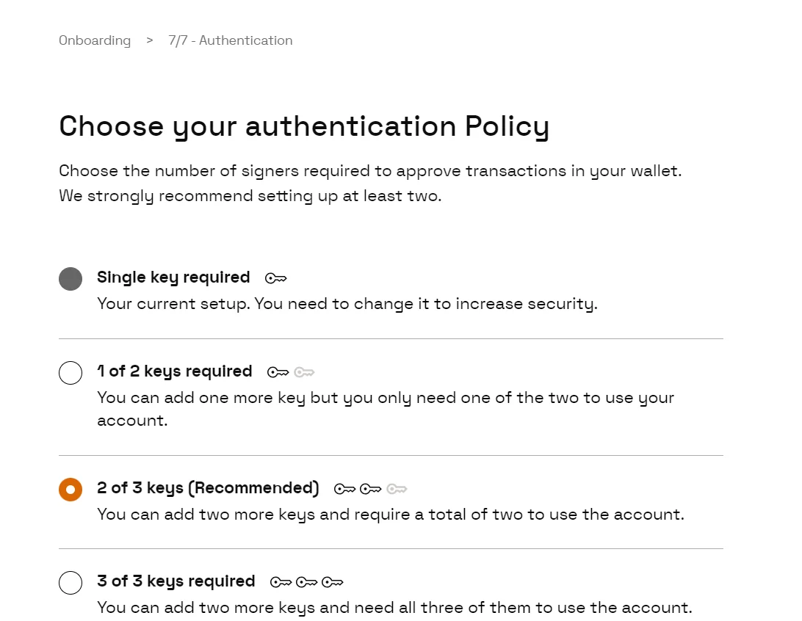Click the faded third key icon of 2 of 3 keys

tap(397, 489)
